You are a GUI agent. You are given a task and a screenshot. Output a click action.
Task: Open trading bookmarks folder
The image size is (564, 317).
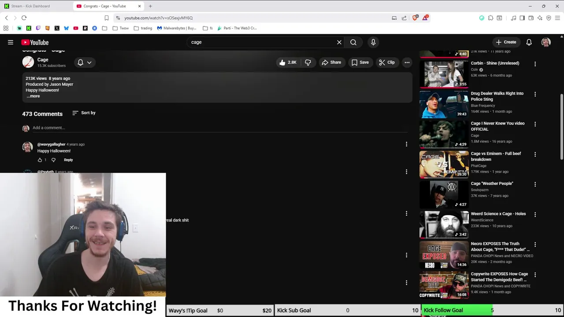click(143, 28)
